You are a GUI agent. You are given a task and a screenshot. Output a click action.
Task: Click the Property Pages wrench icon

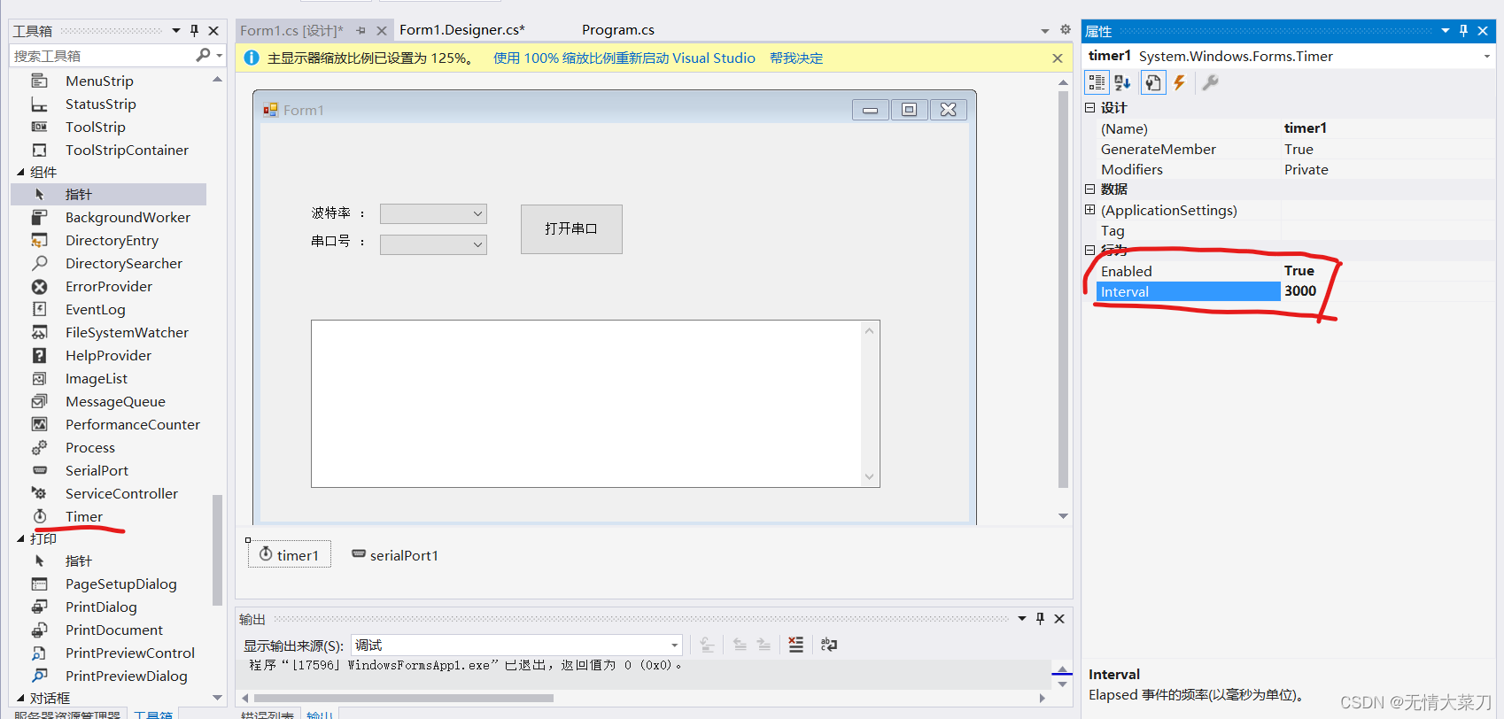tap(1210, 83)
